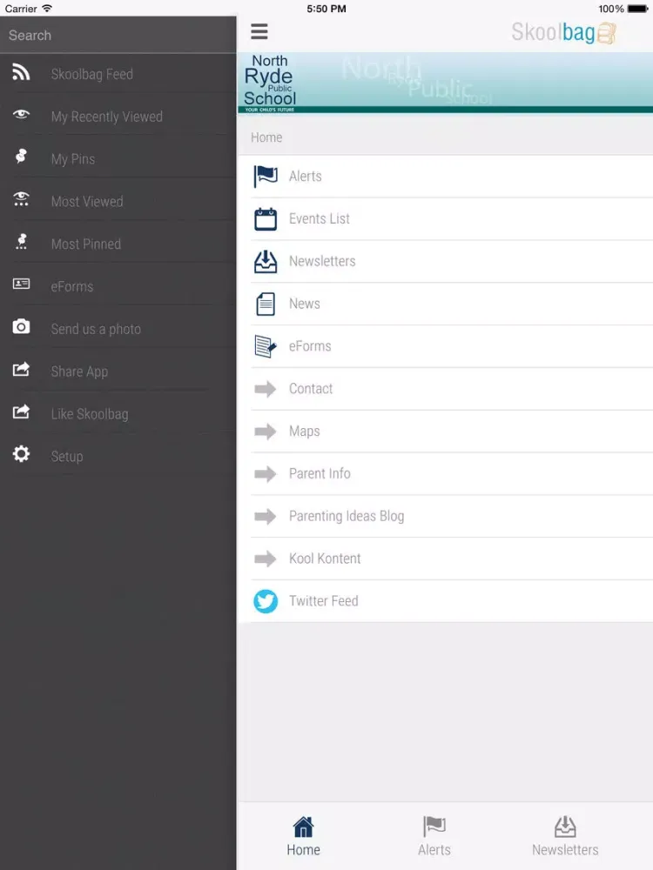Click the arrow icon beside Maps
This screenshot has width=653, height=870.
[266, 432]
